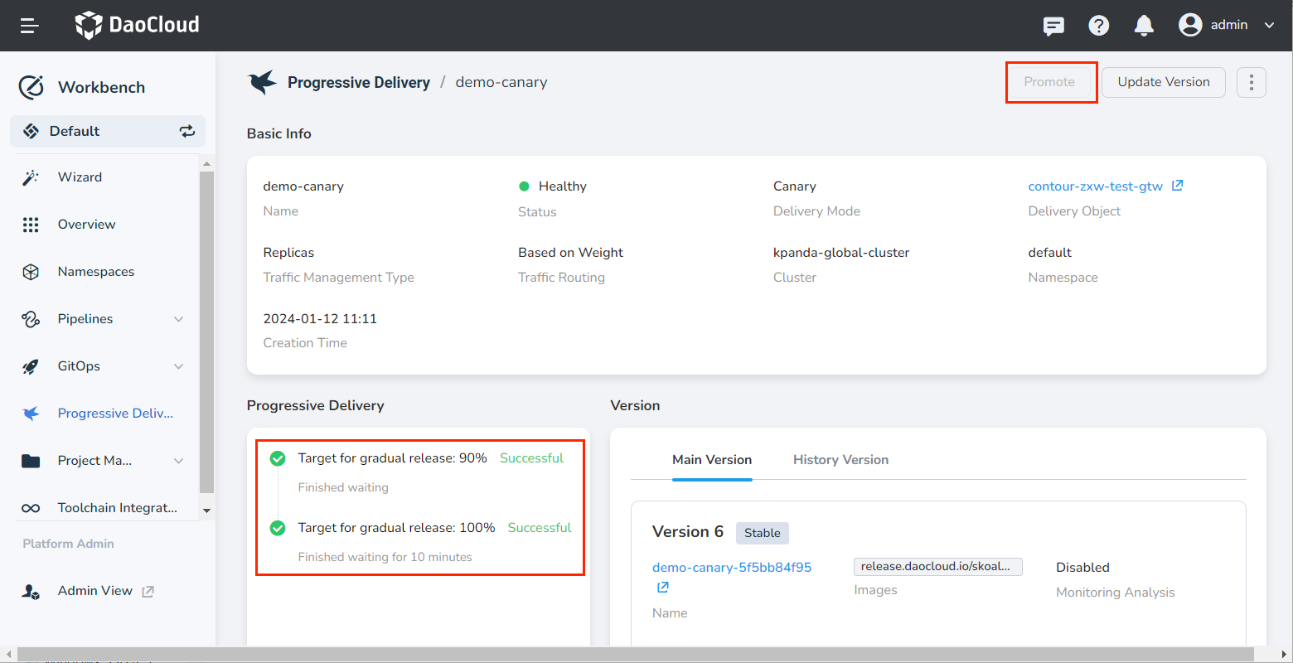Click external link icon under demo-canary-5f5bb84f95
The height and width of the screenshot is (663, 1293).
(x=663, y=588)
